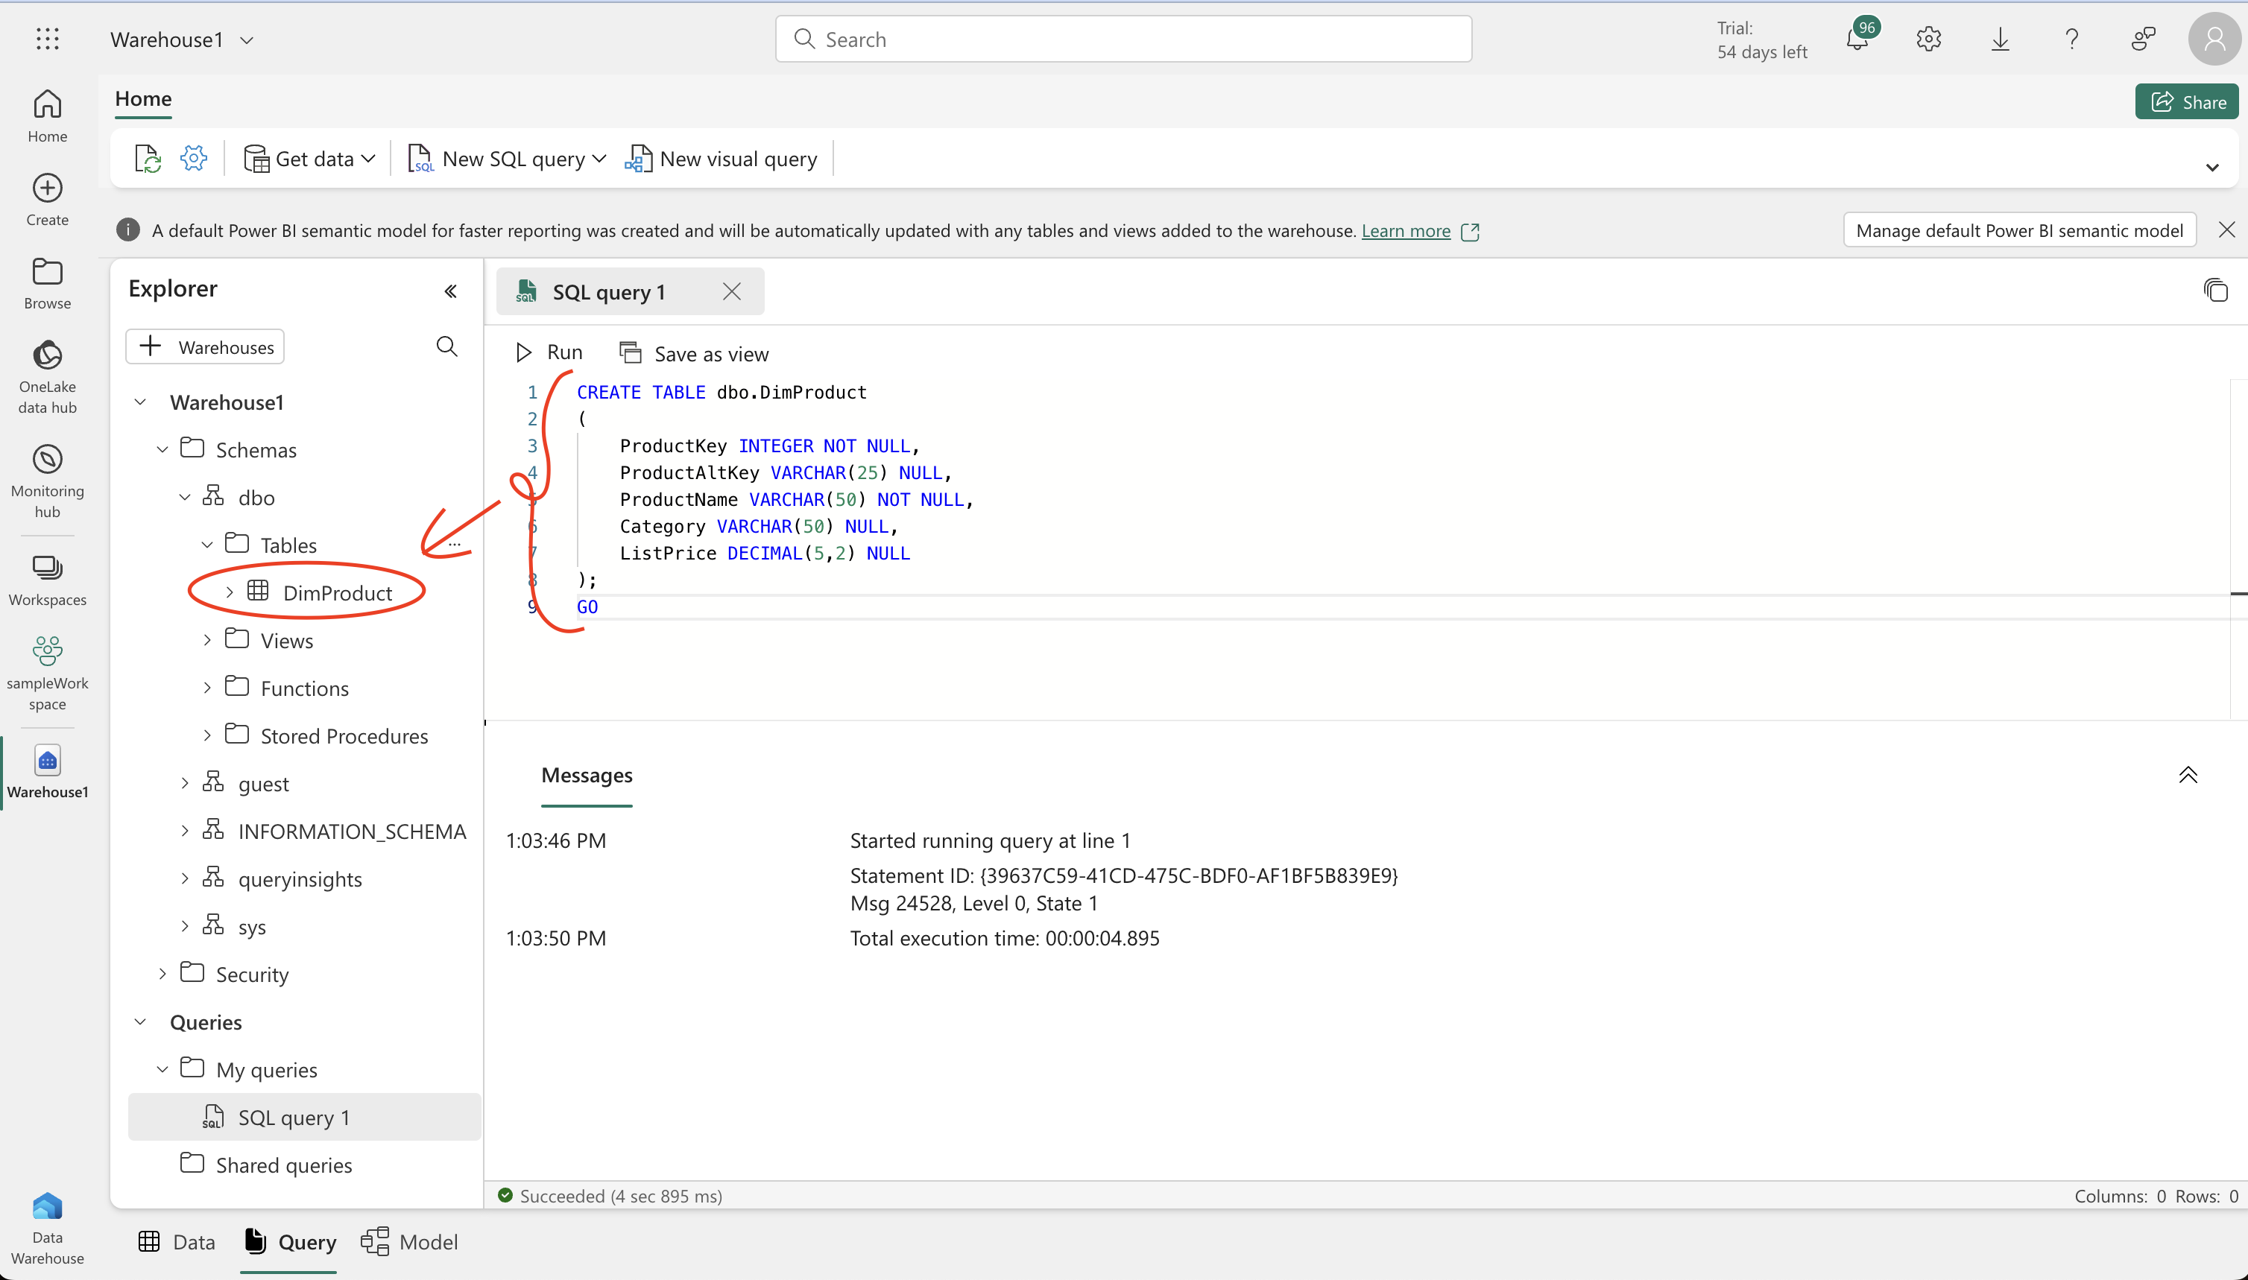The width and height of the screenshot is (2248, 1280).
Task: Open the Create page icon
Action: [x=48, y=200]
